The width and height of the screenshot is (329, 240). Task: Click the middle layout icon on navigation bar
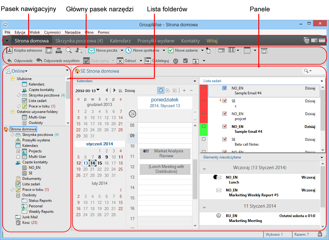(x=314, y=40)
